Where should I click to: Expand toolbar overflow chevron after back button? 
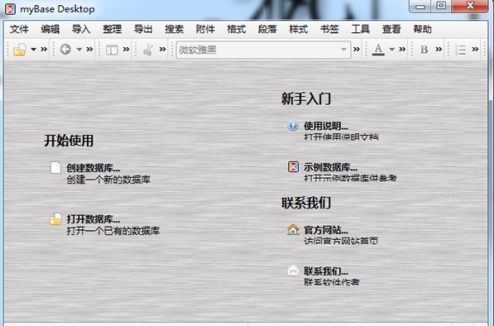coord(90,49)
